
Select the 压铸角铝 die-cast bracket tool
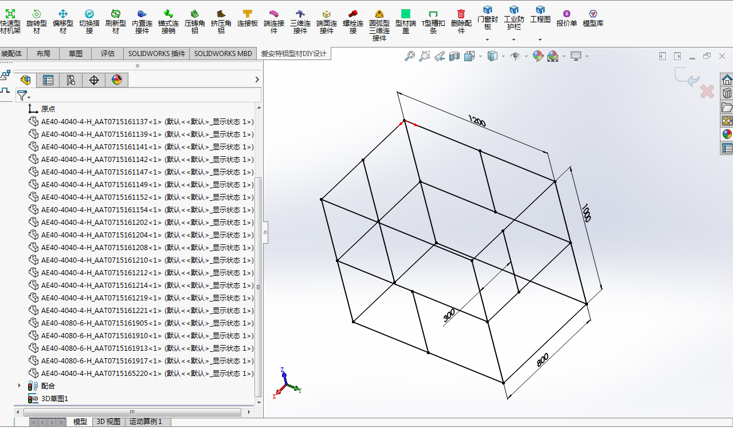[x=195, y=21]
